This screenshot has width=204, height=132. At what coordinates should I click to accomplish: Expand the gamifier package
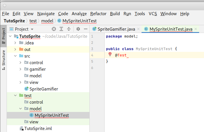20,69
